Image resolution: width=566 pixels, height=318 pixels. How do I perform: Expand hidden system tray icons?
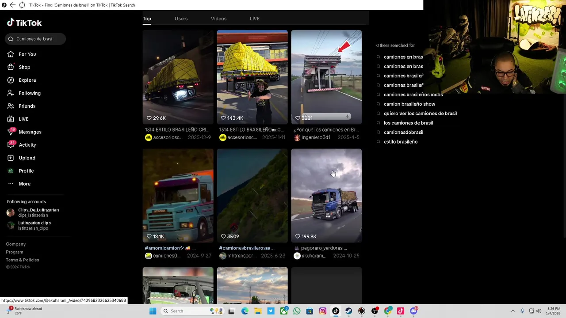click(512, 311)
